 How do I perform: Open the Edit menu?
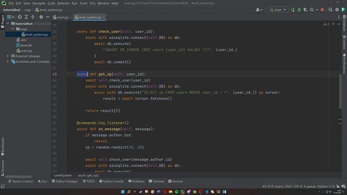point(18,3)
